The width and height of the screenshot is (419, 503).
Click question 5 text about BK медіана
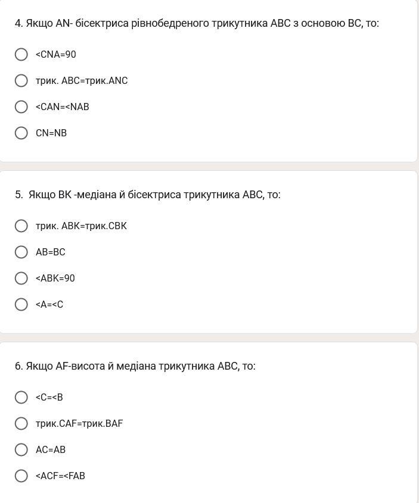tap(148, 195)
